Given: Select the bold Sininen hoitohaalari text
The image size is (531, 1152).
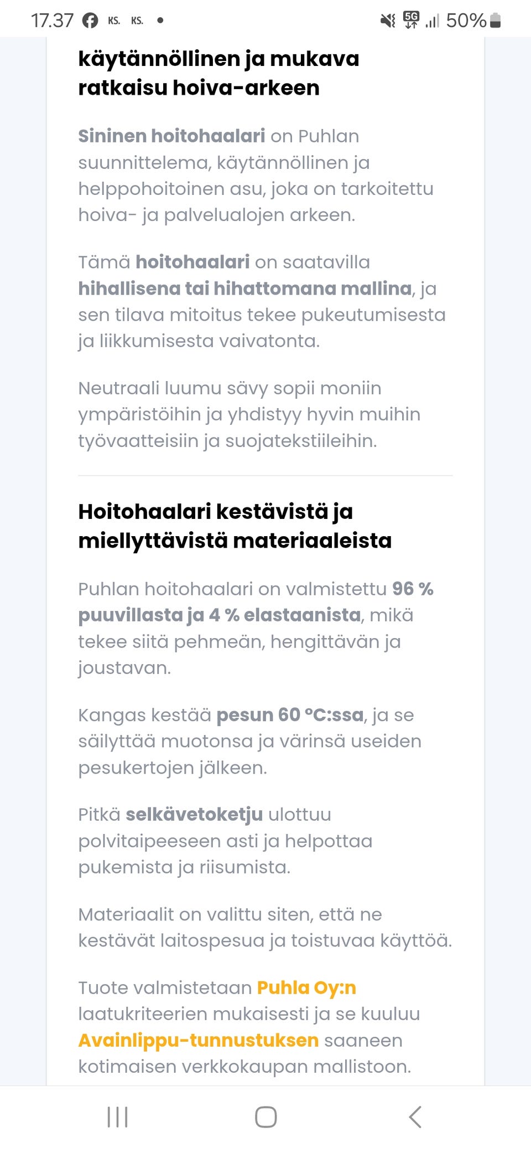Looking at the screenshot, I should (171, 136).
